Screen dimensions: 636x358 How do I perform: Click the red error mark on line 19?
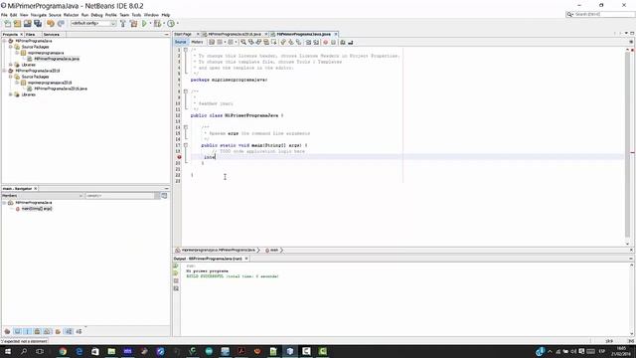(x=179, y=157)
